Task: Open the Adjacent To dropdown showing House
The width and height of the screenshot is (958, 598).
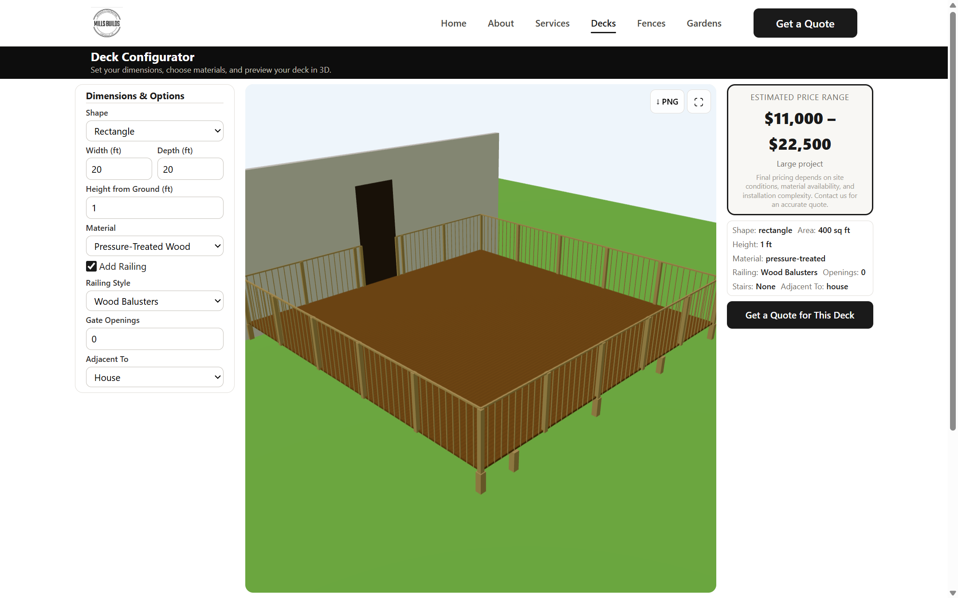Action: coord(155,377)
